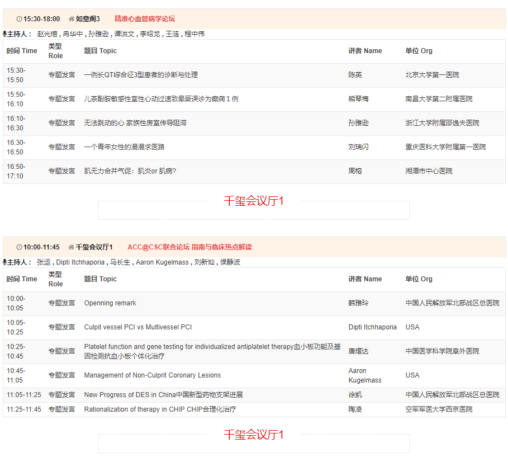Click the second red 千玺会议厅1 section heading

click(254, 435)
